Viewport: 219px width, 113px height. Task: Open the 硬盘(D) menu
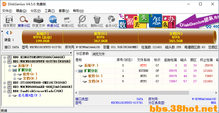click(21, 11)
